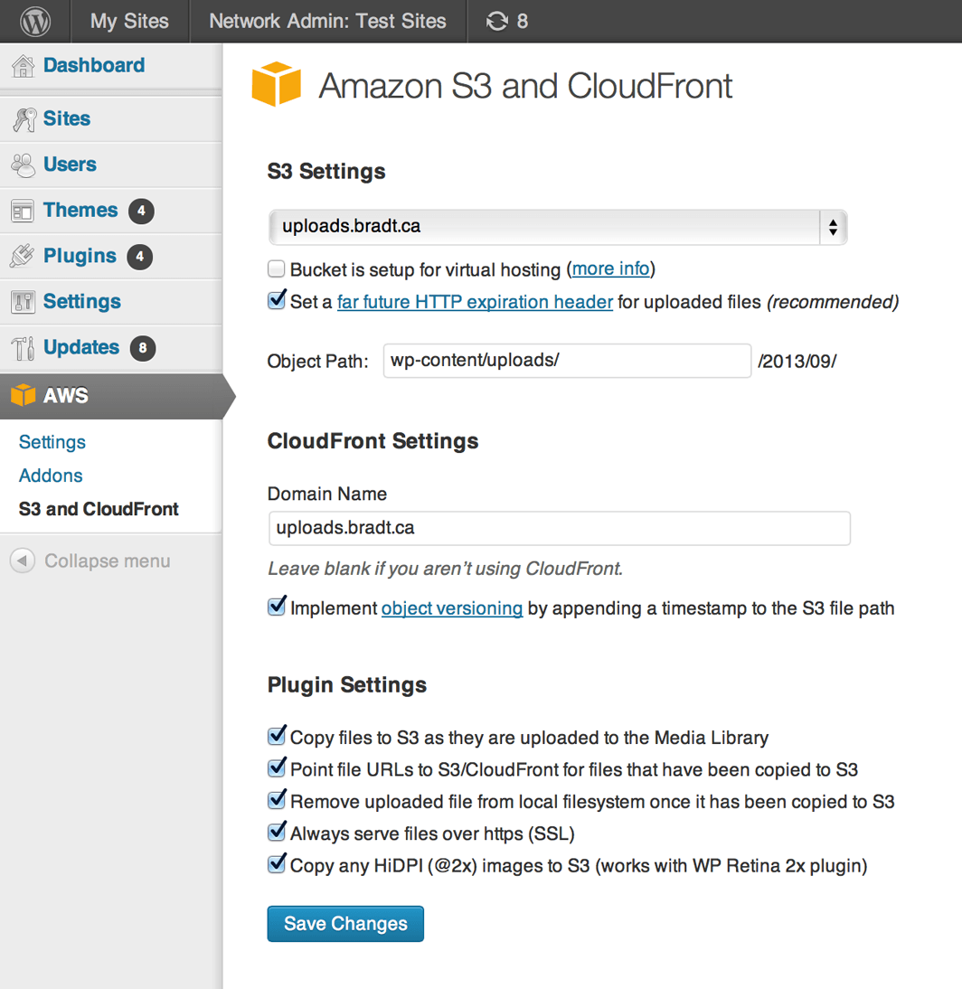Click the Amazon S3 and CloudFront title
The height and width of the screenshot is (989, 962).
tap(524, 87)
